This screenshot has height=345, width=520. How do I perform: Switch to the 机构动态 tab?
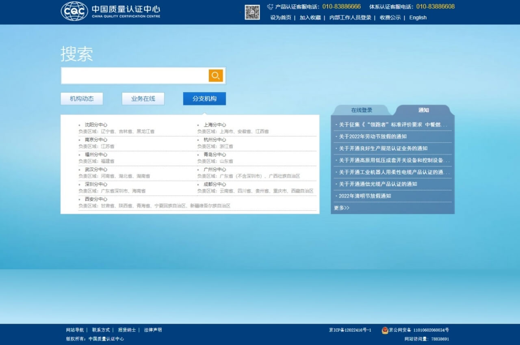click(x=82, y=99)
